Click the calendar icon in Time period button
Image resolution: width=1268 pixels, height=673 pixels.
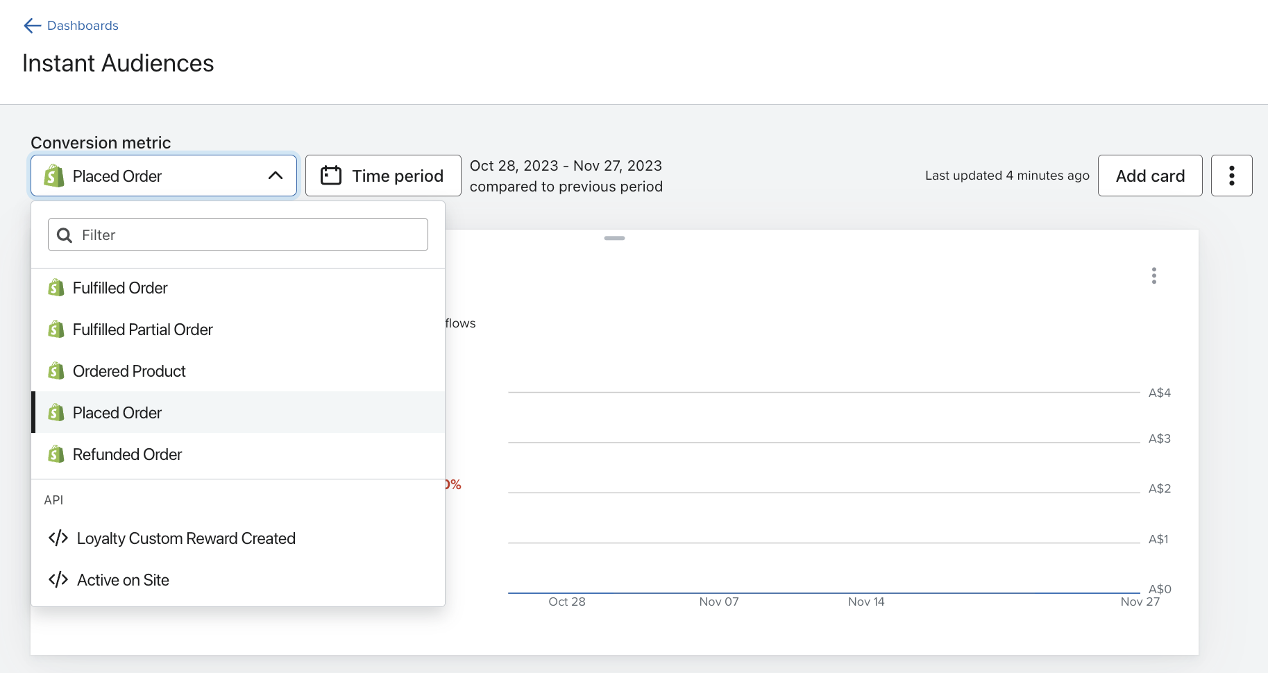(331, 176)
